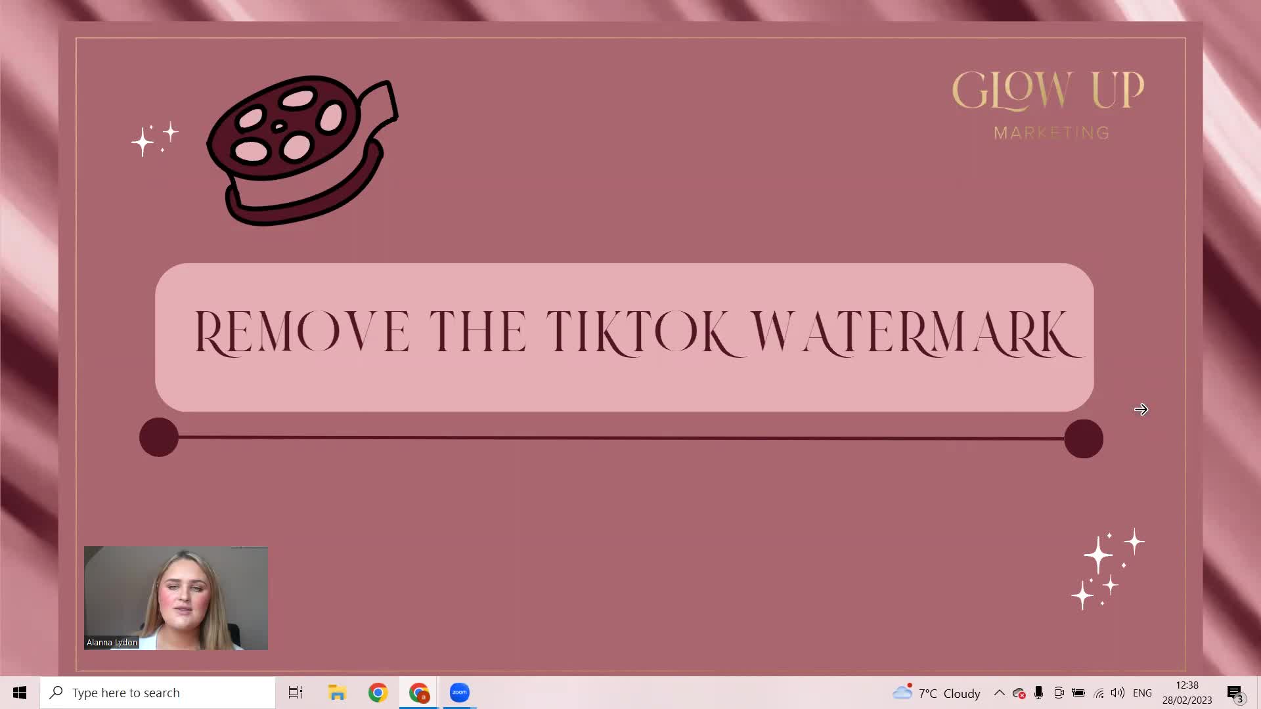Launch File Explorer from the taskbar
1261x709 pixels.
click(x=337, y=693)
